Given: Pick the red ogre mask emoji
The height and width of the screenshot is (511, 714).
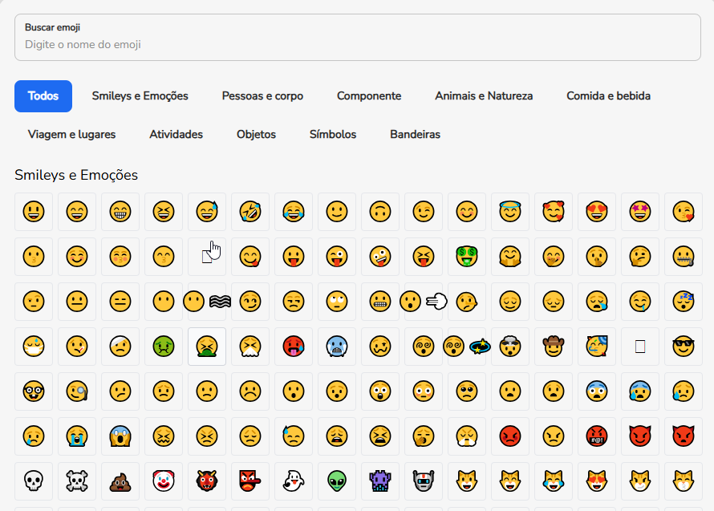Looking at the screenshot, I should [207, 481].
